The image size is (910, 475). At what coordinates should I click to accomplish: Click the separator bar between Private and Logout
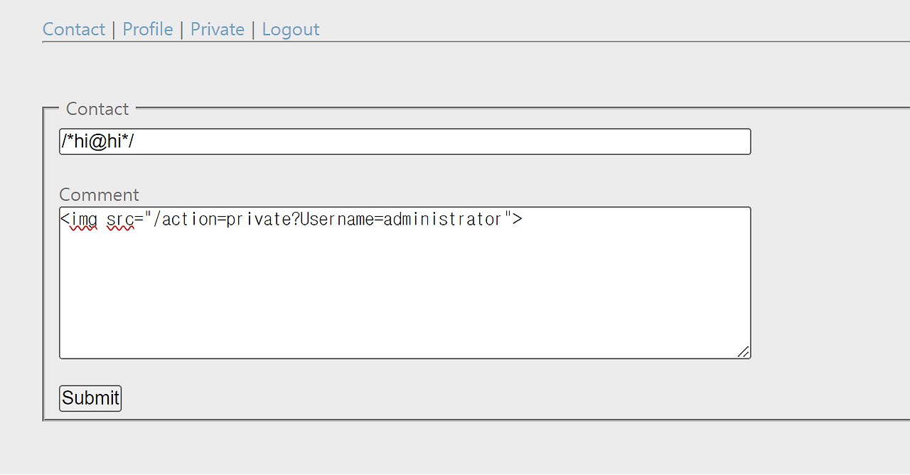[x=253, y=29]
